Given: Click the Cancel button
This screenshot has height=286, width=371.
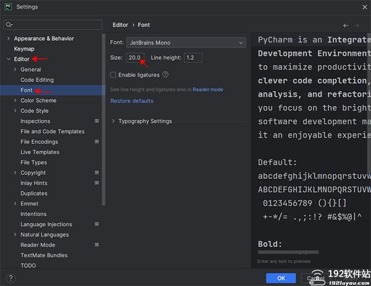Looking at the screenshot, I should click(x=315, y=278).
